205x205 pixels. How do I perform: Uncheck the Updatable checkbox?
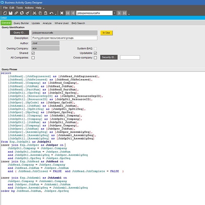point(95,53)
